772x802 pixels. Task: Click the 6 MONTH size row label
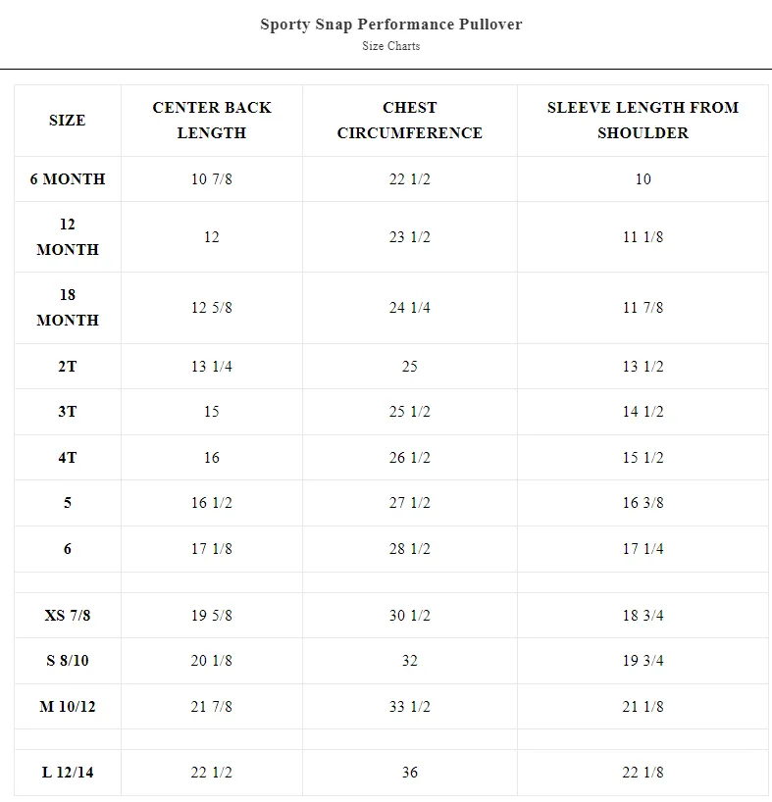[x=68, y=179]
